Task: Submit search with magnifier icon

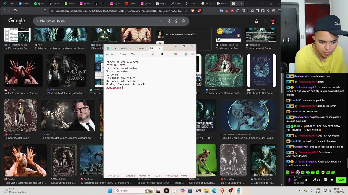Action: point(184,21)
